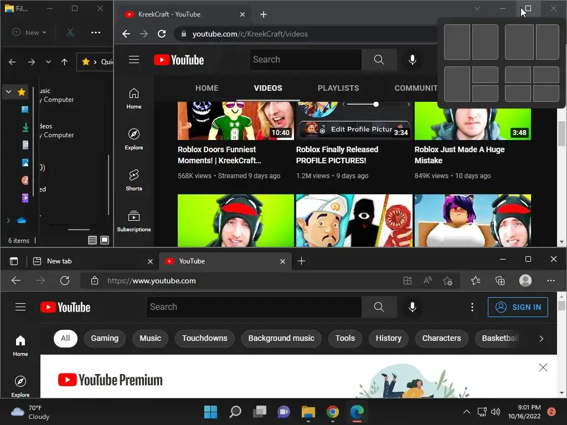Choose four-quadrant snap layout top-left zone
Screen dimensions: 567x425
518,75
